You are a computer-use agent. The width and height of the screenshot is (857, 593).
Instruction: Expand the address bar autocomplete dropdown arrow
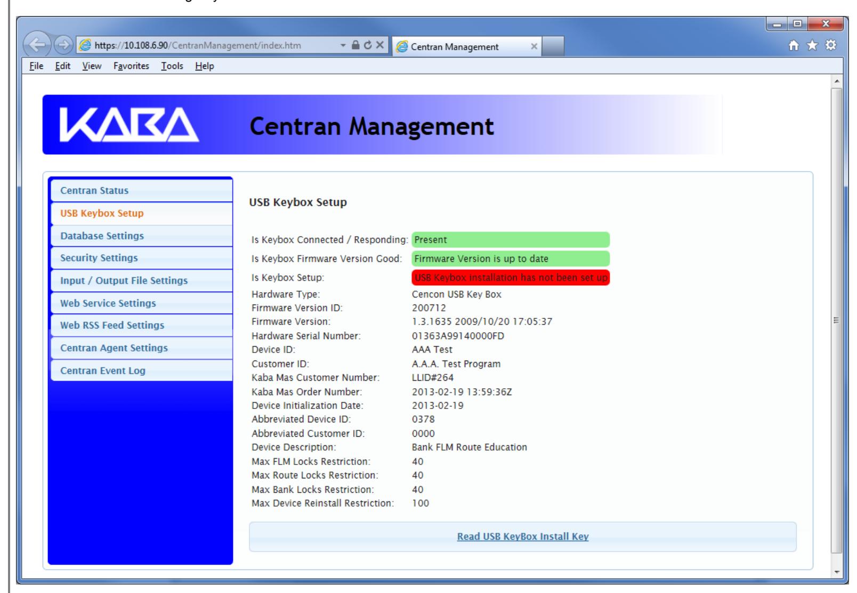(x=344, y=46)
